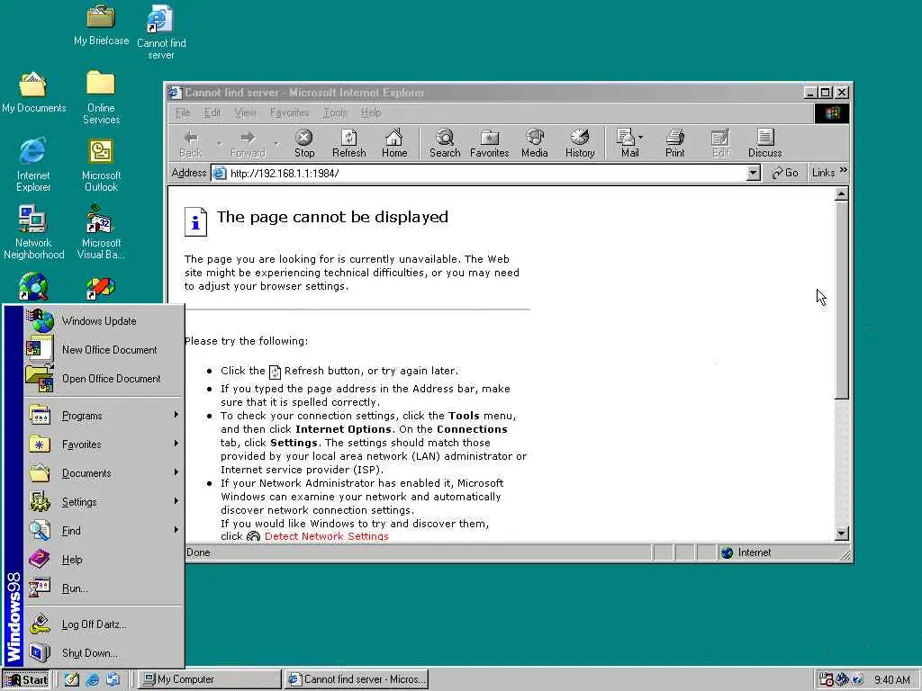
Task: Open Help from the Start menu
Action: pyautogui.click(x=104, y=560)
